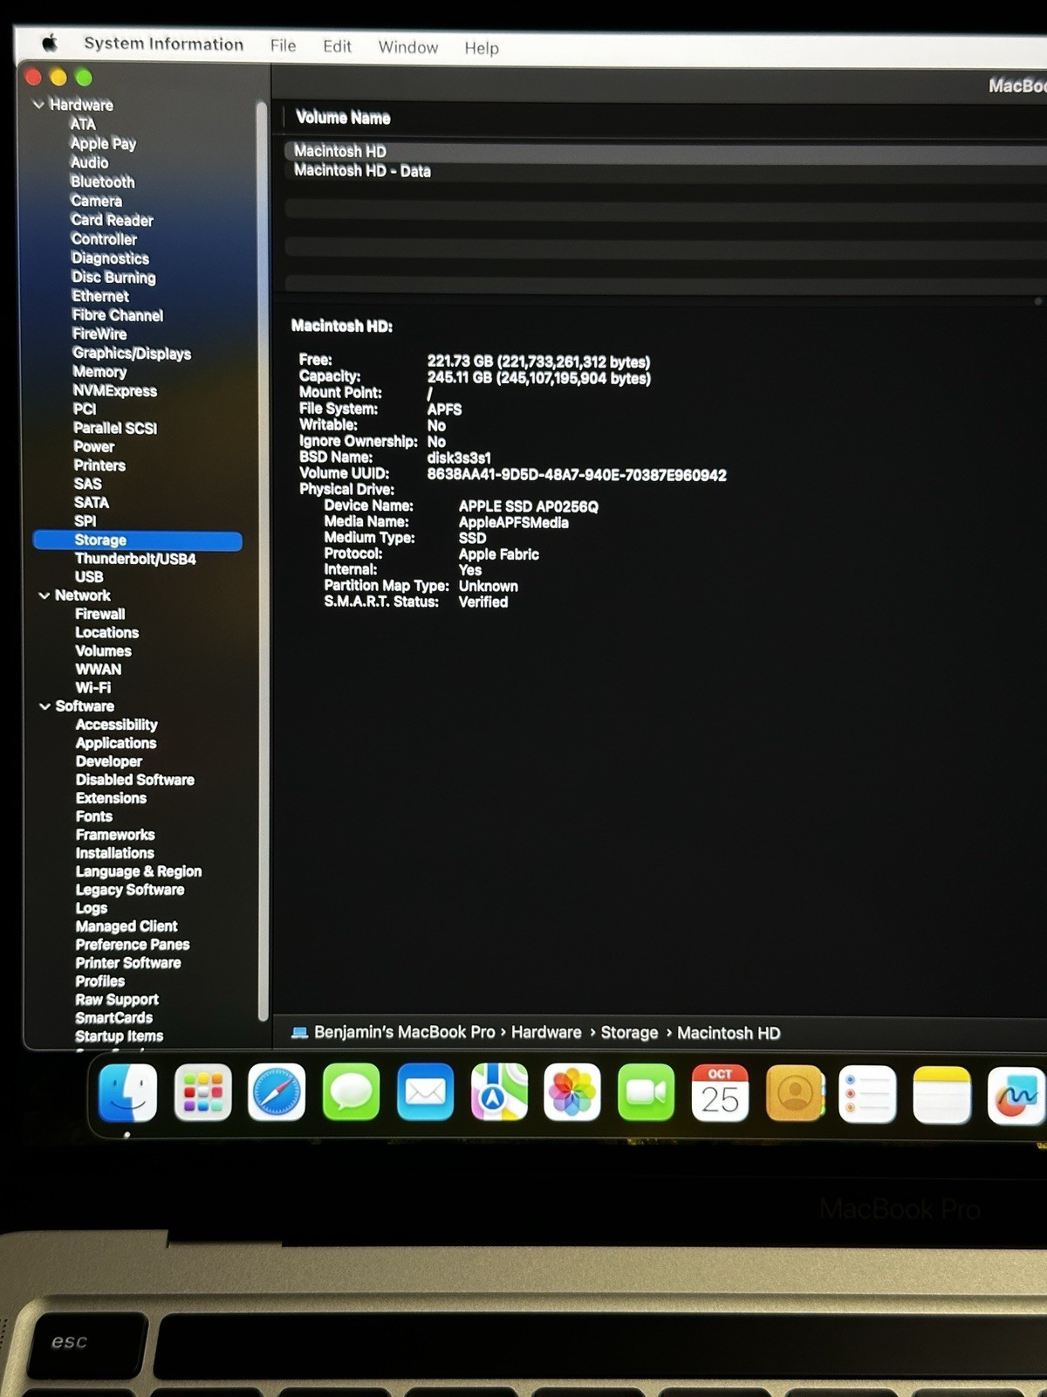Select Applications under Software
Viewport: 1047px width, 1397px height.
pyautogui.click(x=116, y=743)
